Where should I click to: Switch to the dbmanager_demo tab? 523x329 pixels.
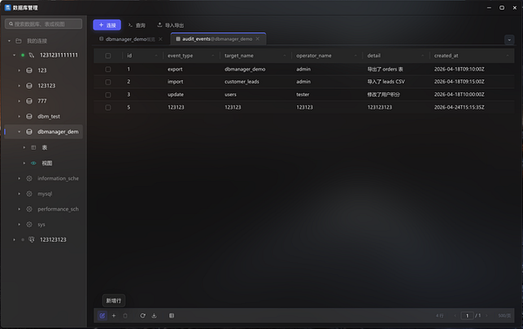(x=131, y=39)
